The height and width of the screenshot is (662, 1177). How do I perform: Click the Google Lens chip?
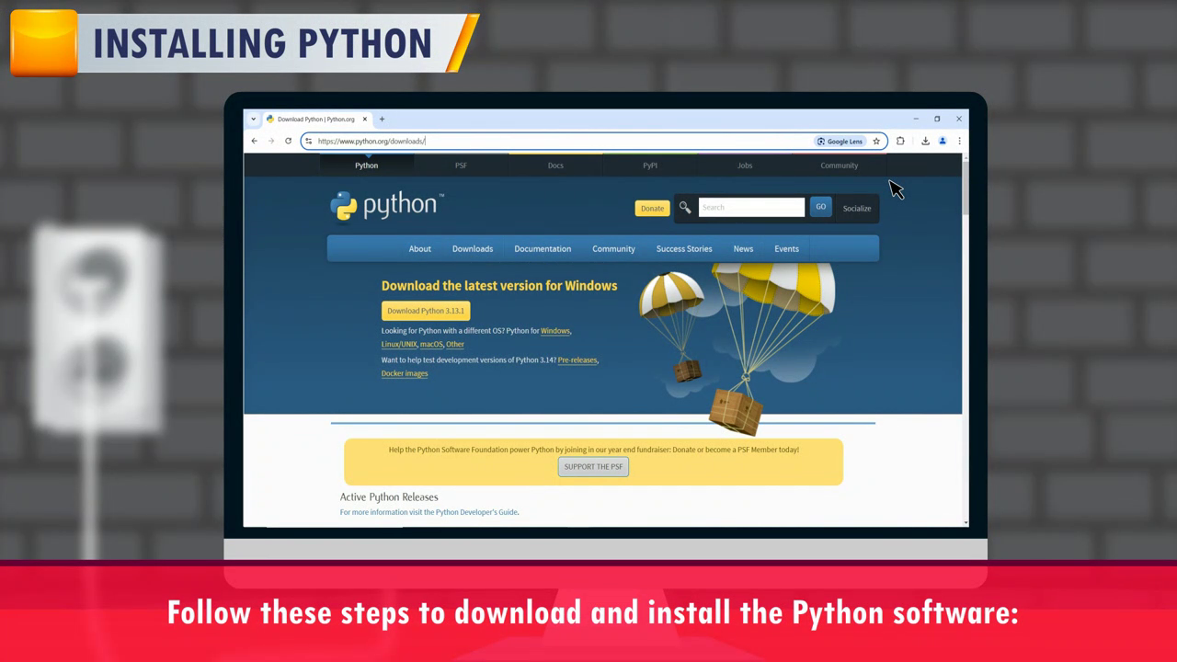pos(840,142)
